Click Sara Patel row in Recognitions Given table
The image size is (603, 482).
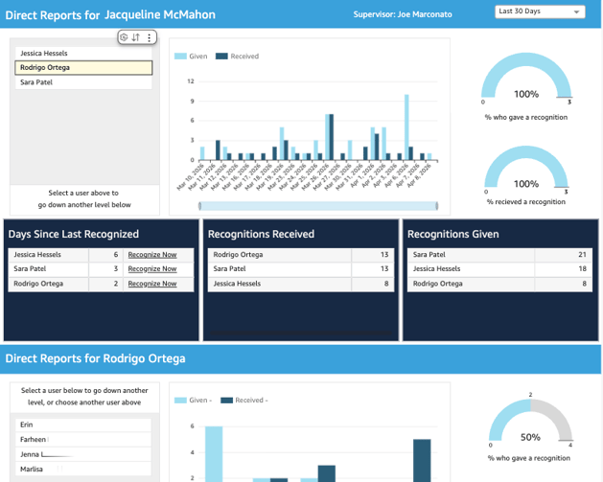pos(497,255)
